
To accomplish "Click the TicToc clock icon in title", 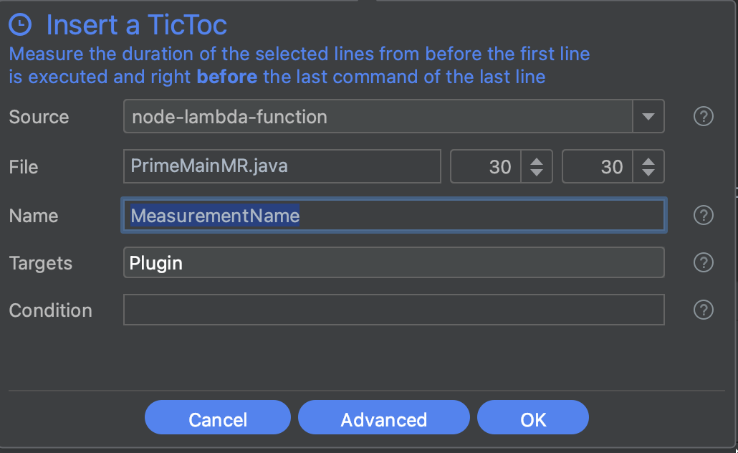I will pos(21,25).
